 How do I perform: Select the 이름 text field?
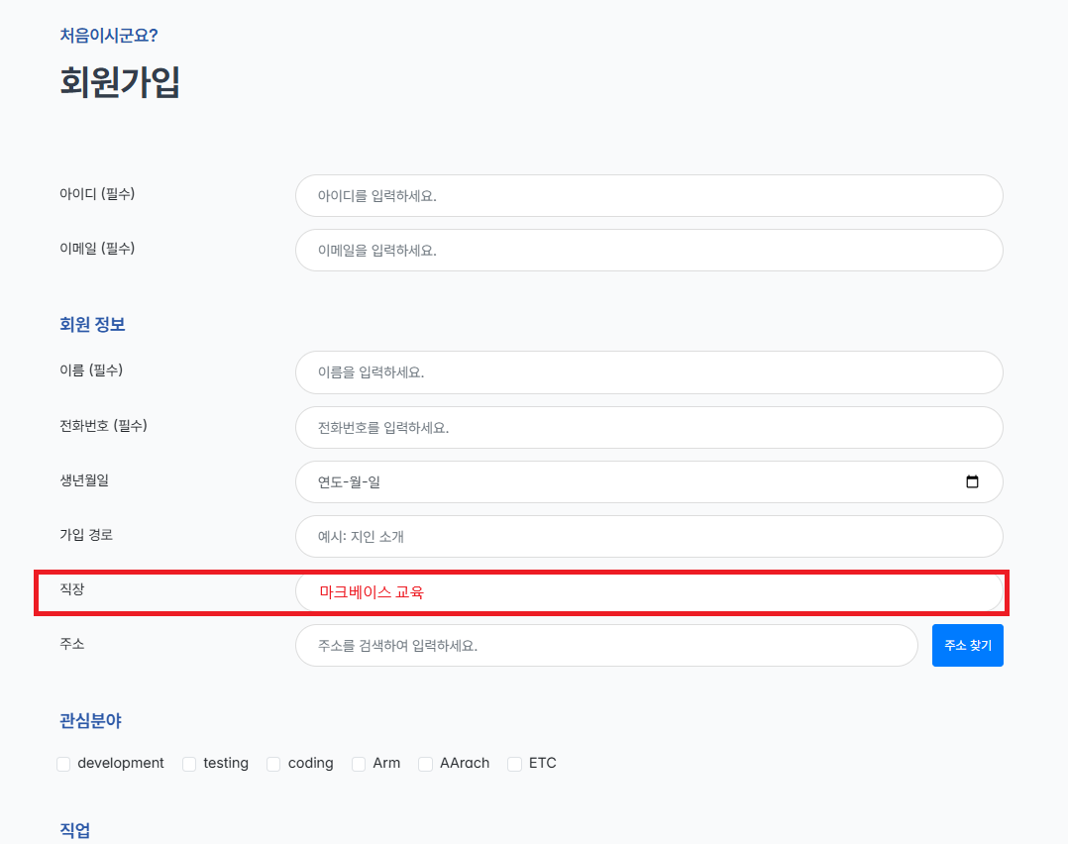tap(649, 372)
